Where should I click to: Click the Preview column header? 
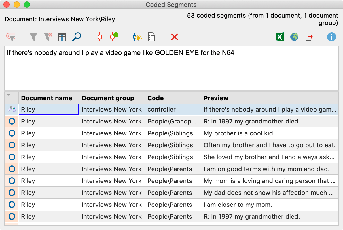click(216, 98)
